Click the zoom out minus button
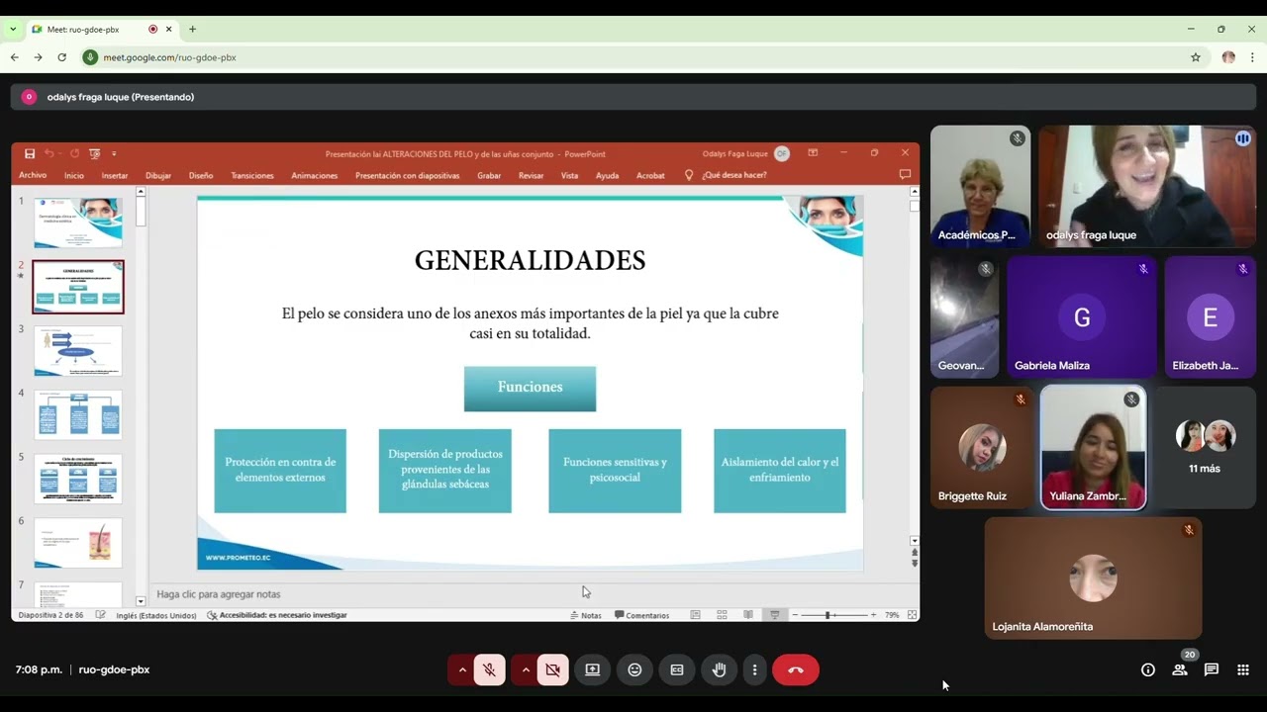This screenshot has height=712, width=1267. pyautogui.click(x=794, y=615)
